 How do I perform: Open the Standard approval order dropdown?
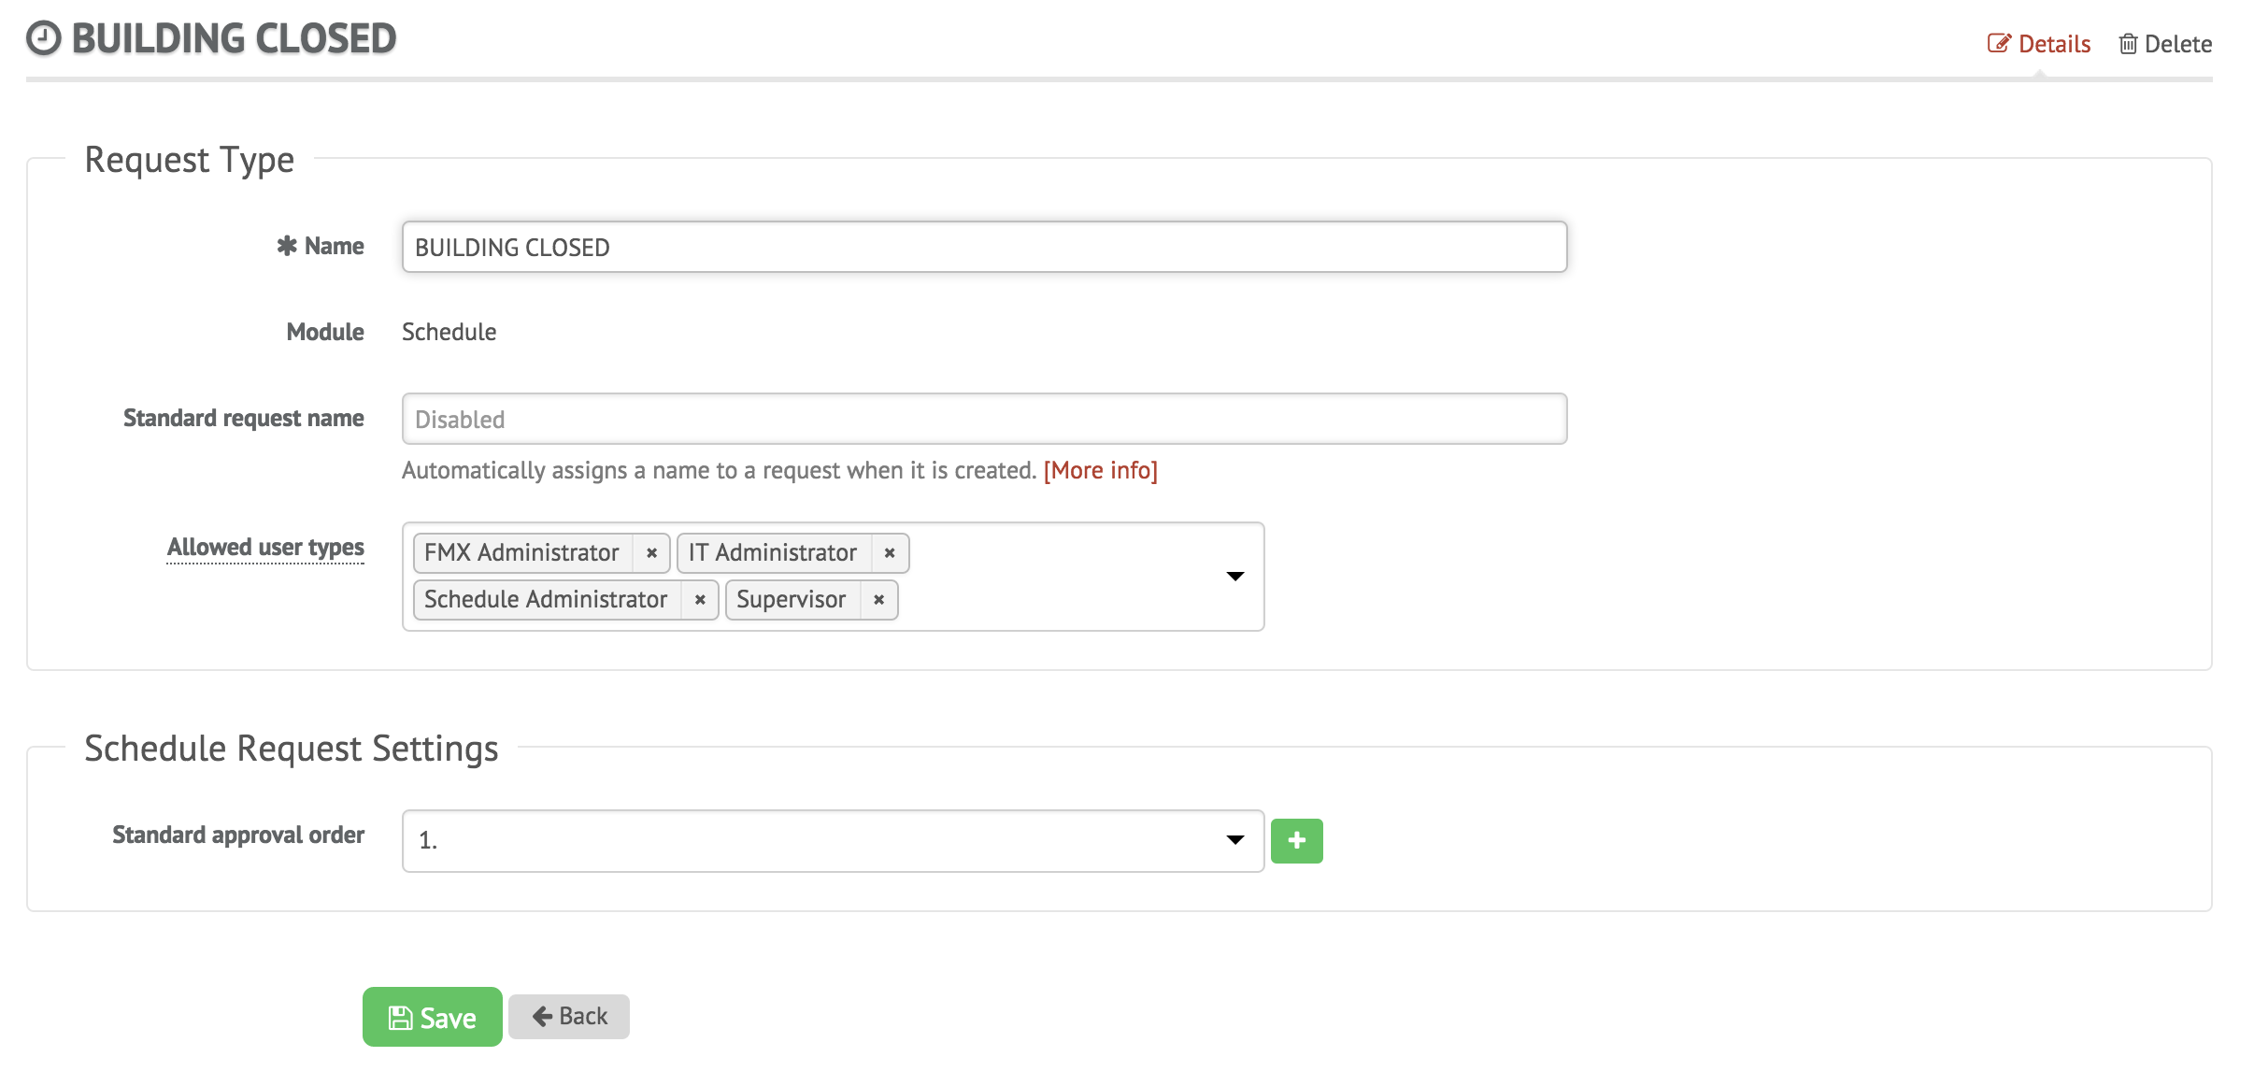(x=833, y=840)
